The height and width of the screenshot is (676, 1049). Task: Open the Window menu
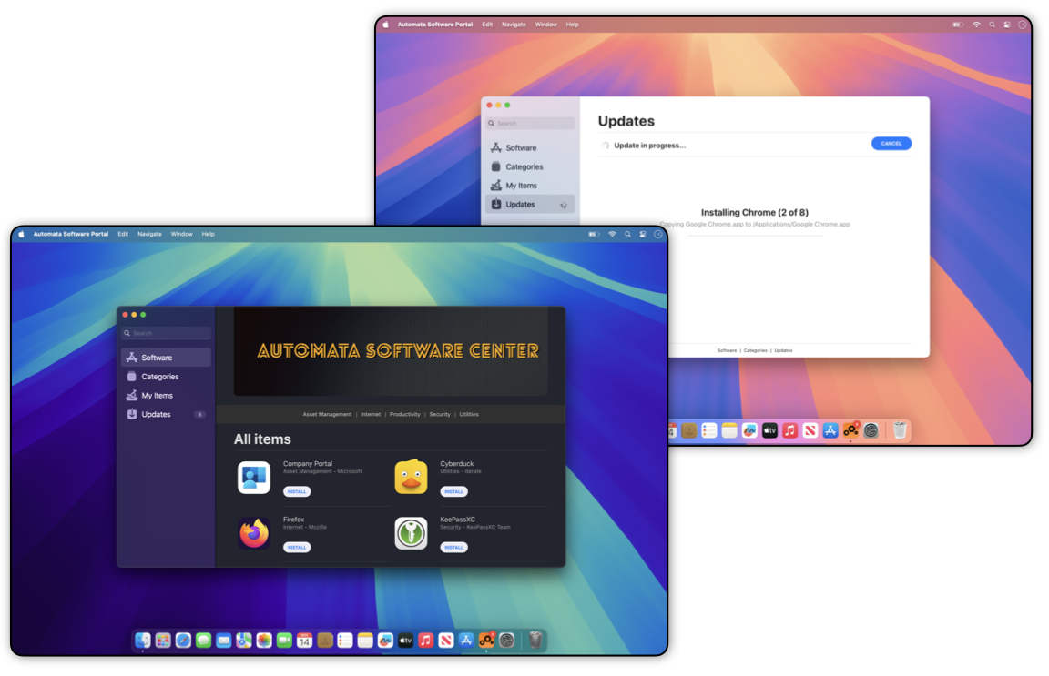point(181,234)
